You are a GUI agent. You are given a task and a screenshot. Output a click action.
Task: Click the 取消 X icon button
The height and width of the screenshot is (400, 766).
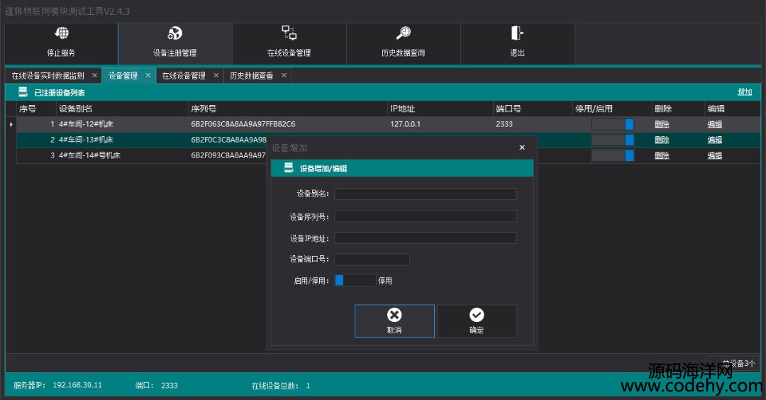tap(394, 316)
